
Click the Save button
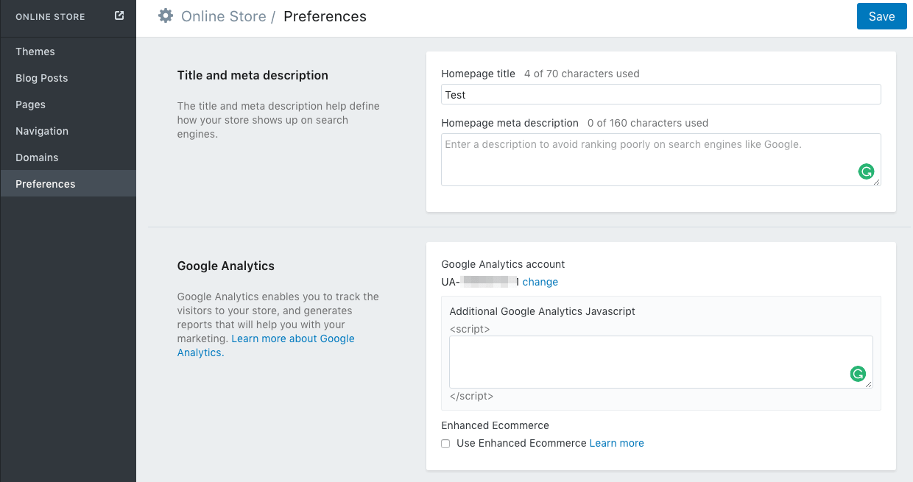[881, 15]
